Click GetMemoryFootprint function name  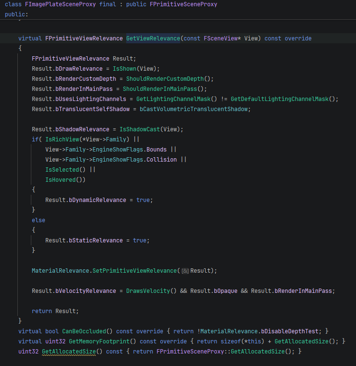pyautogui.click(x=99, y=341)
